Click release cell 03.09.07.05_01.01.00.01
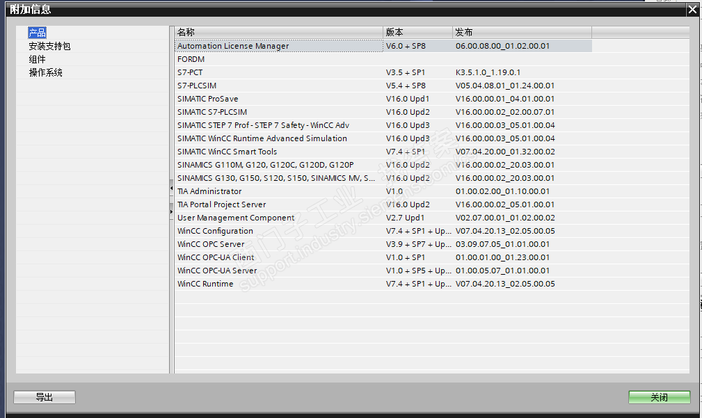 (x=502, y=244)
